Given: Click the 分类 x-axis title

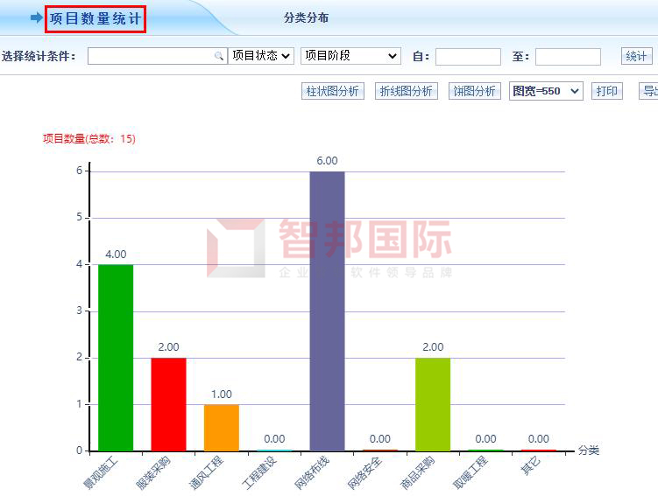Looking at the screenshot, I should pos(589,451).
